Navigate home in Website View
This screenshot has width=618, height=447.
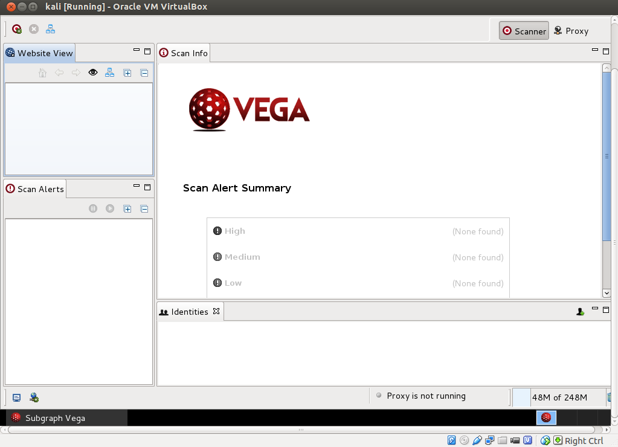point(42,72)
